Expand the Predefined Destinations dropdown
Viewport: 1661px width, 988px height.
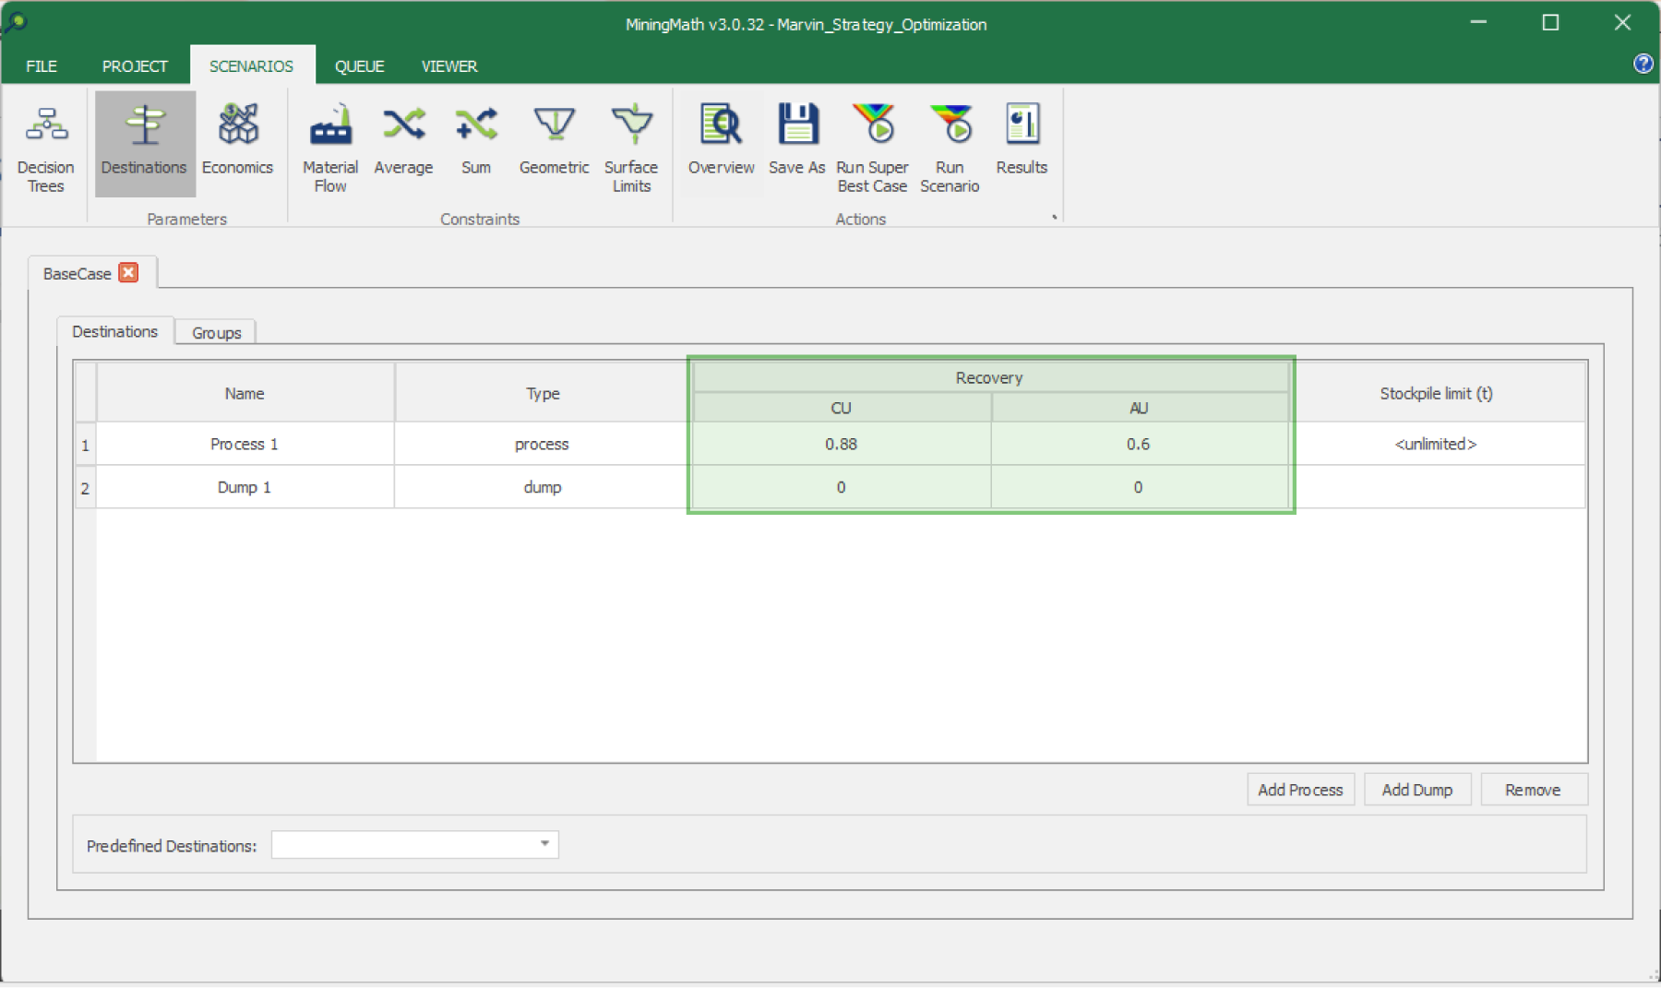(544, 844)
